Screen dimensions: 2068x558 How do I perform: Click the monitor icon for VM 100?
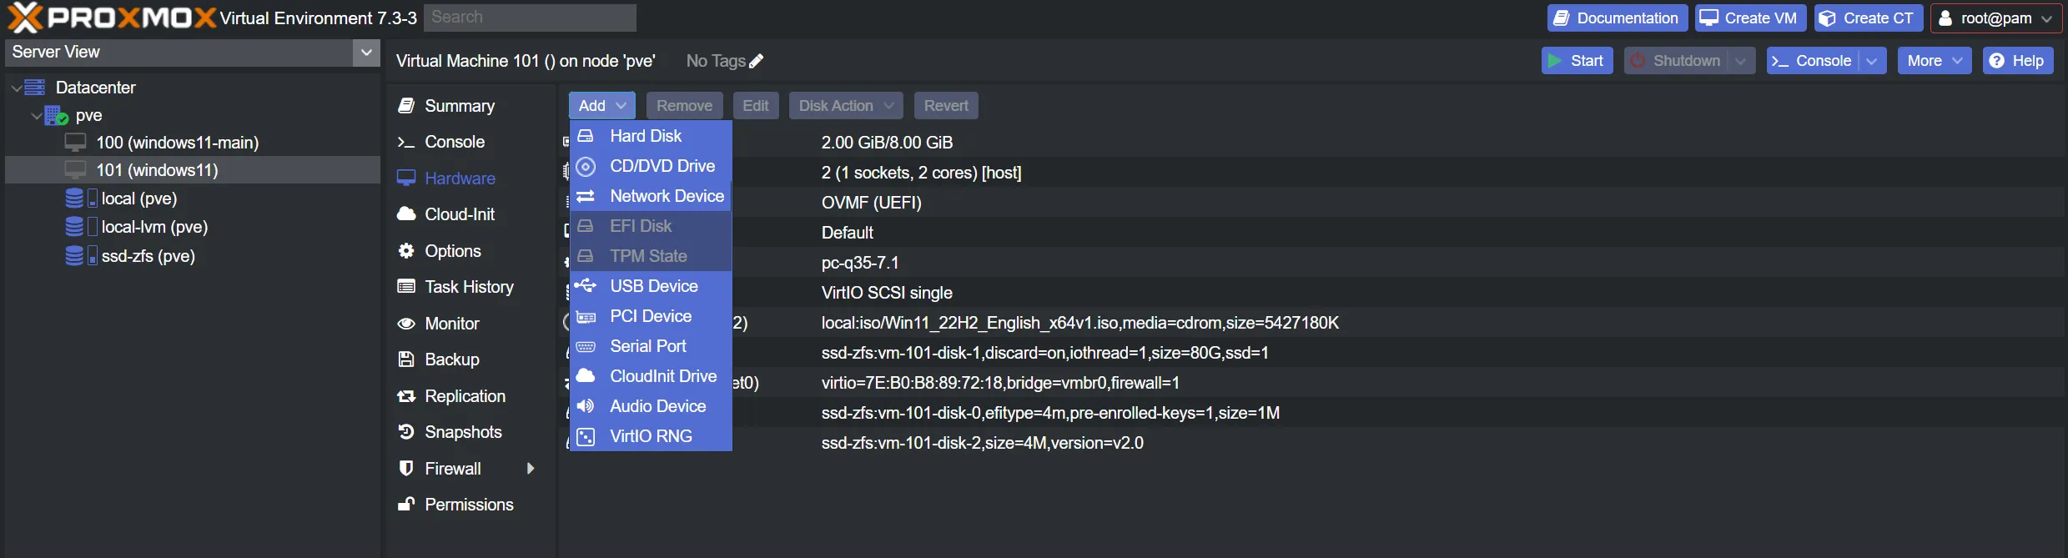click(x=76, y=143)
